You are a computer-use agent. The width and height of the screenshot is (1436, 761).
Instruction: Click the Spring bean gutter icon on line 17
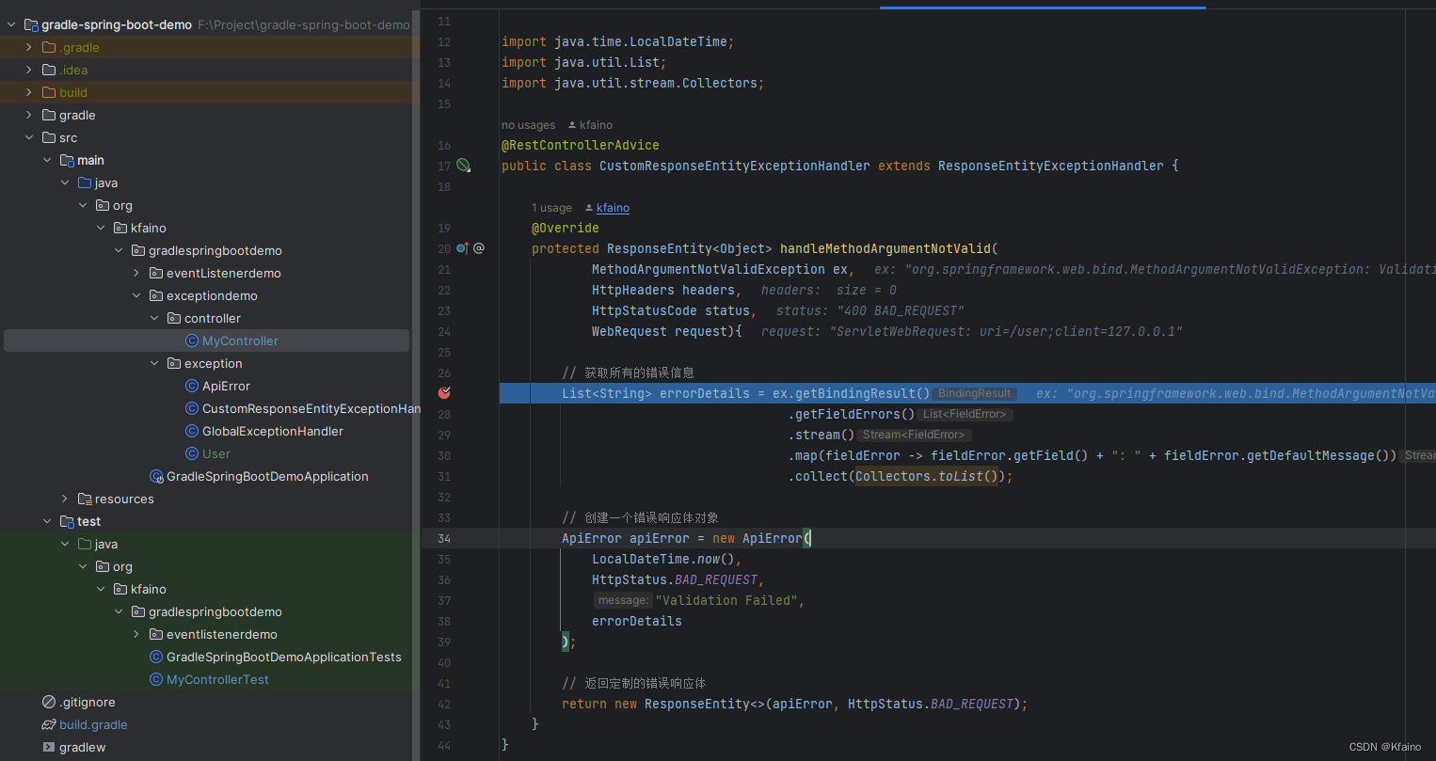(x=463, y=166)
